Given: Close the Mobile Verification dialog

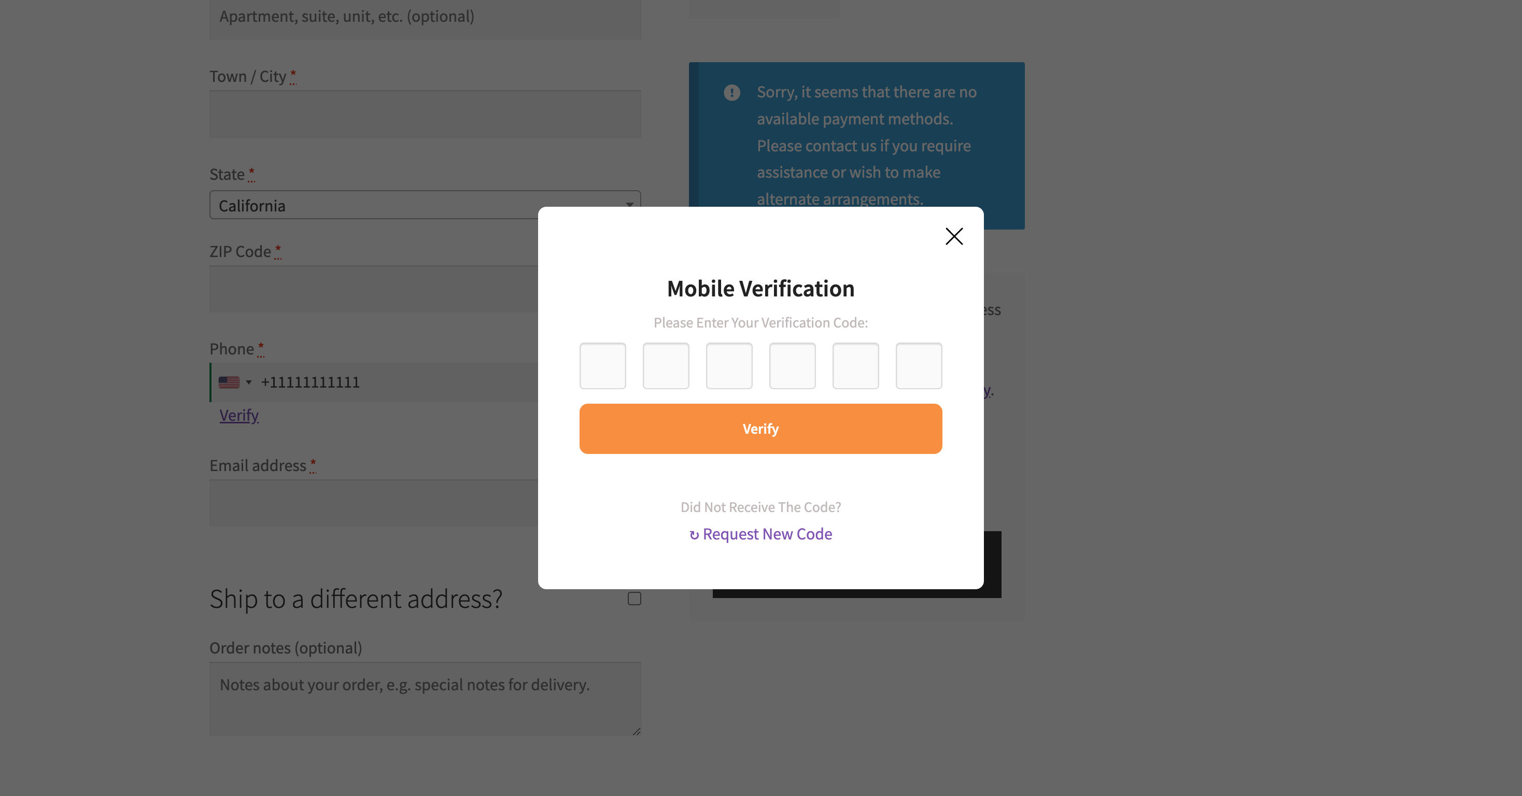Looking at the screenshot, I should coord(954,236).
